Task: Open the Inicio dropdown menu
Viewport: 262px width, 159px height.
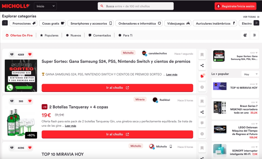Action: click(45, 6)
